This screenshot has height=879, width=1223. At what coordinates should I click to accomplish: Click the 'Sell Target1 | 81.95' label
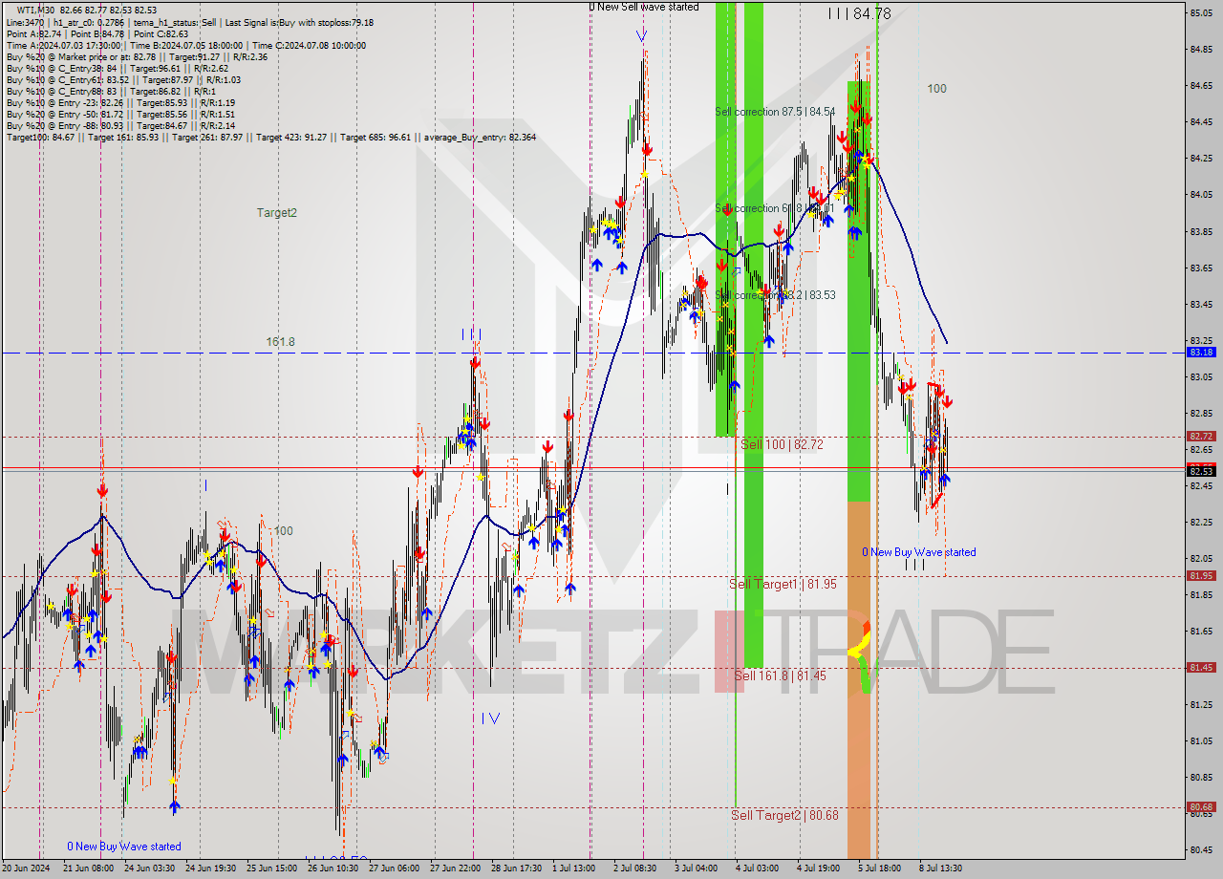[x=783, y=584]
